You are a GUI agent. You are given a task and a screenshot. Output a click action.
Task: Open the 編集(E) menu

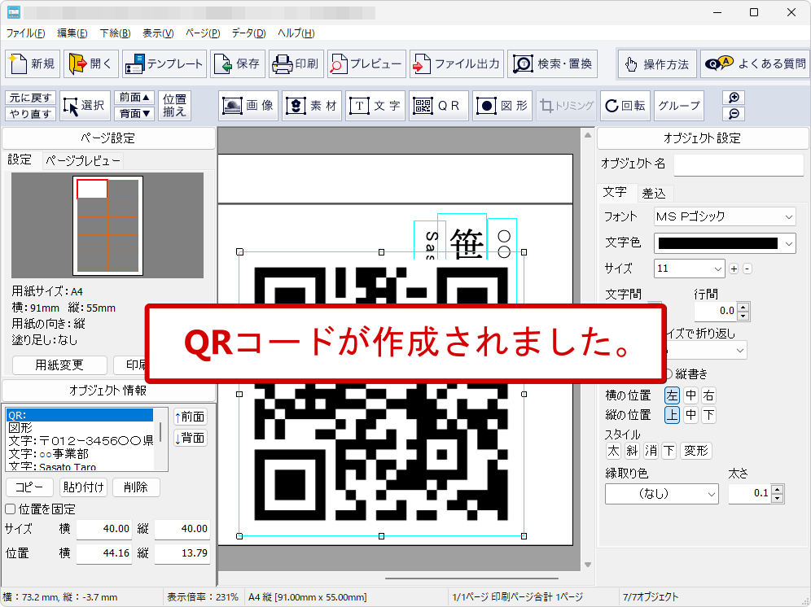72,33
